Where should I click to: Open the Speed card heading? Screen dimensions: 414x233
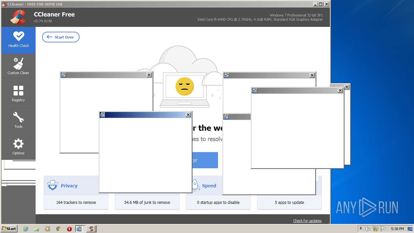coord(209,186)
